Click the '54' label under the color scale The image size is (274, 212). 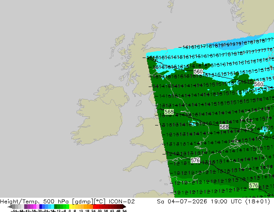(124, 211)
